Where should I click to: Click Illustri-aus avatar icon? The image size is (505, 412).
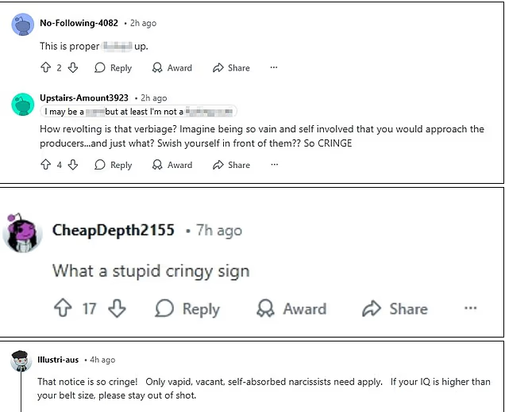[21, 360]
